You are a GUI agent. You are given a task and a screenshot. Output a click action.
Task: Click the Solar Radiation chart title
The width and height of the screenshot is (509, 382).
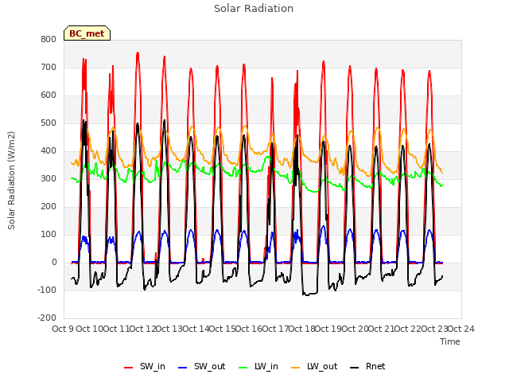[x=254, y=9]
